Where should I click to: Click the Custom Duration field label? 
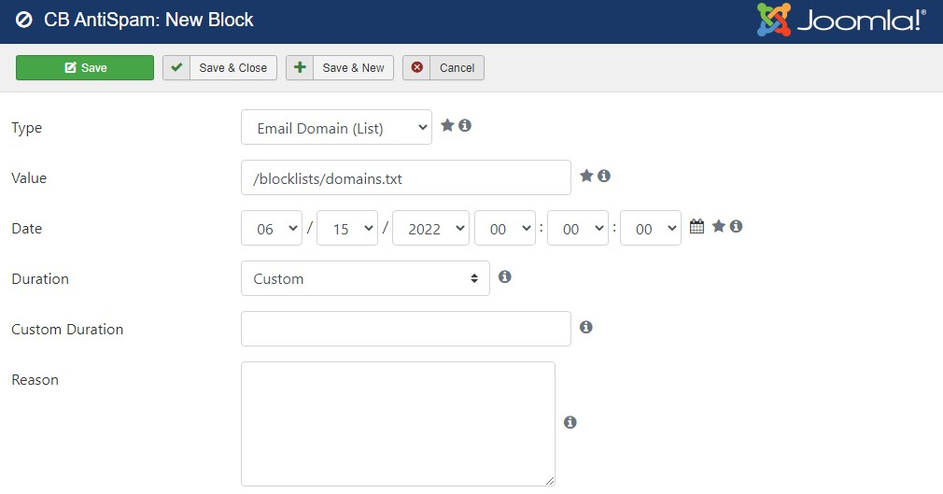pyautogui.click(x=67, y=330)
